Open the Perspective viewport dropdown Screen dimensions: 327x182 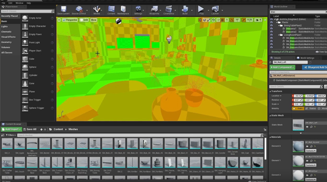click(70, 20)
